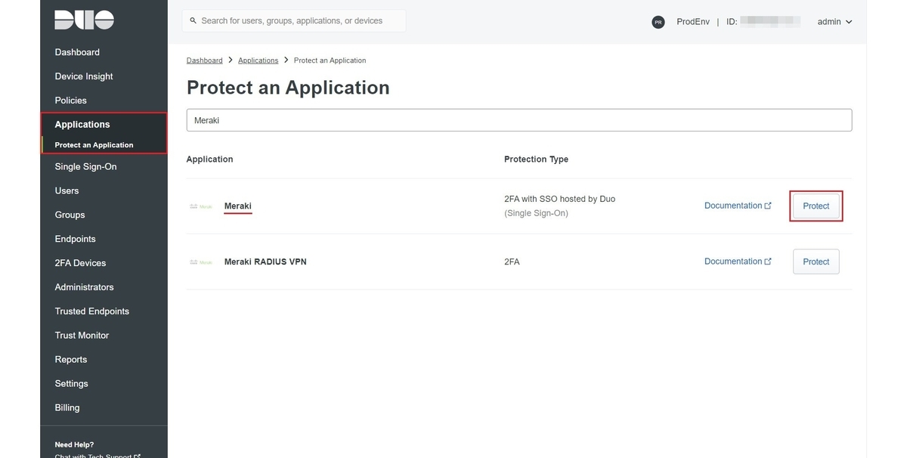Click external link icon beside Meraki Documentation
This screenshot has width=907, height=458.
click(768, 206)
